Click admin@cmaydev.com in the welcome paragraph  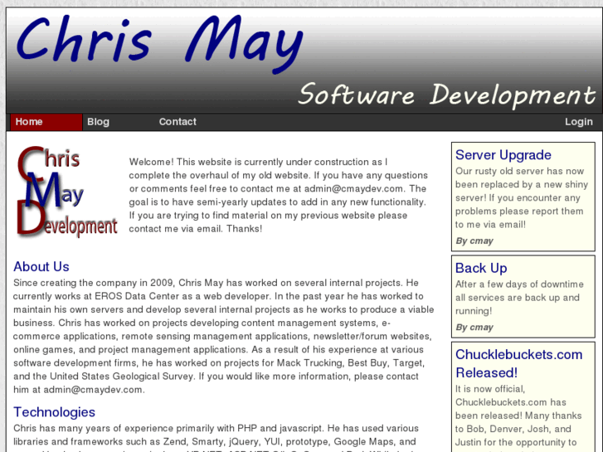354,189
